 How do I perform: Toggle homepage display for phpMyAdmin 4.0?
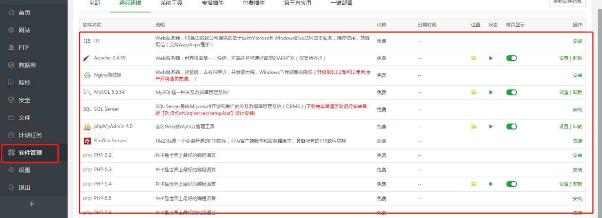511,127
